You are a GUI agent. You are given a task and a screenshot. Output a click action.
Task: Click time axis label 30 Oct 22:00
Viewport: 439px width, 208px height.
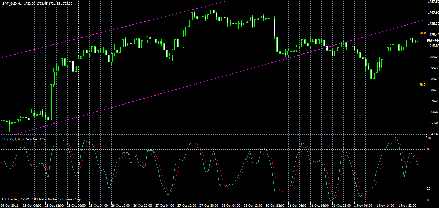click(276, 206)
